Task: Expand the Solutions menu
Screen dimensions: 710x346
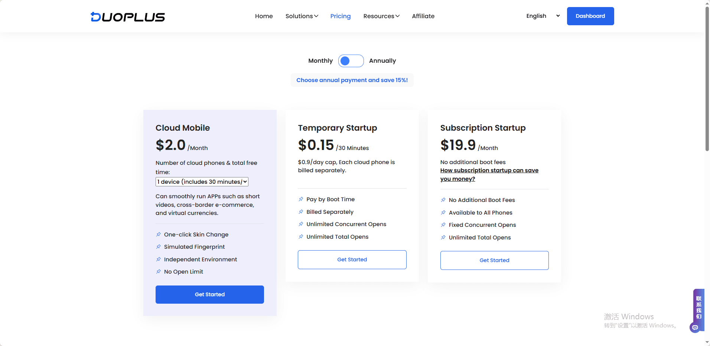Action: (x=302, y=16)
